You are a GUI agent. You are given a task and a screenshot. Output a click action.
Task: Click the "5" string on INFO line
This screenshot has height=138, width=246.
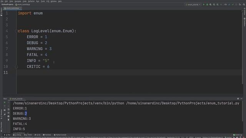coord(46,61)
